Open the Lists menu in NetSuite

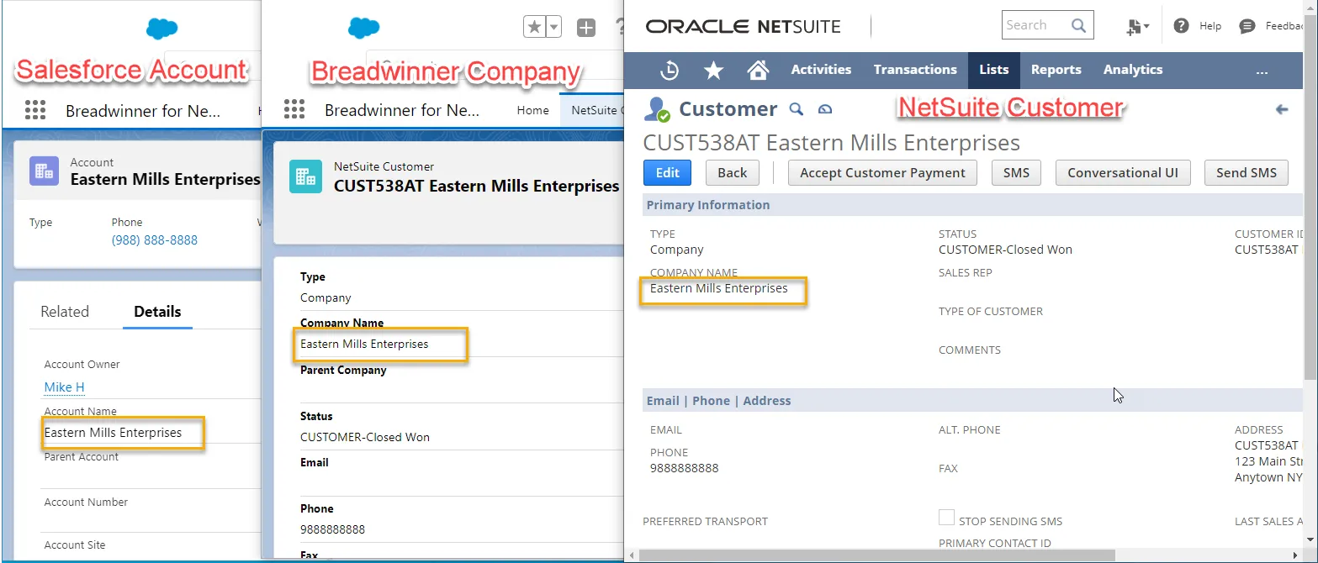(x=994, y=70)
